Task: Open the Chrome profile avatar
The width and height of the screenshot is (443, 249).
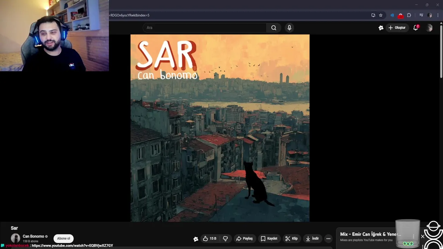Action: pyautogui.click(x=430, y=15)
